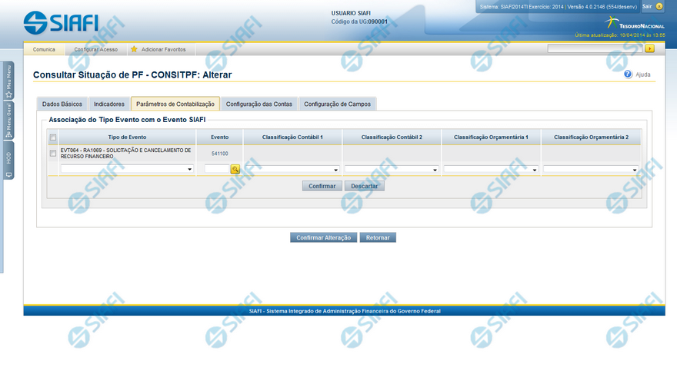The image size is (677, 374).
Task: Click the Evento code input field
Action: point(217,169)
